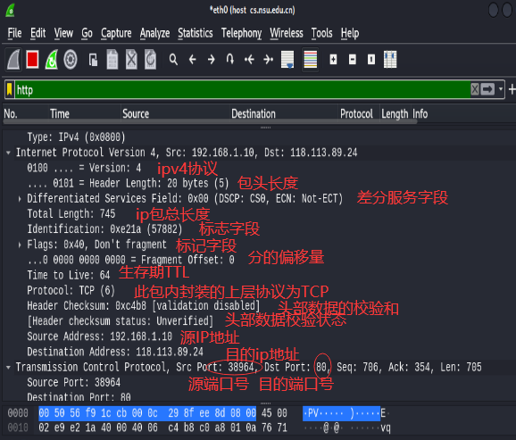Screen dimensions: 516x440
Task: Reload the capture file icon
Action: click(x=150, y=60)
